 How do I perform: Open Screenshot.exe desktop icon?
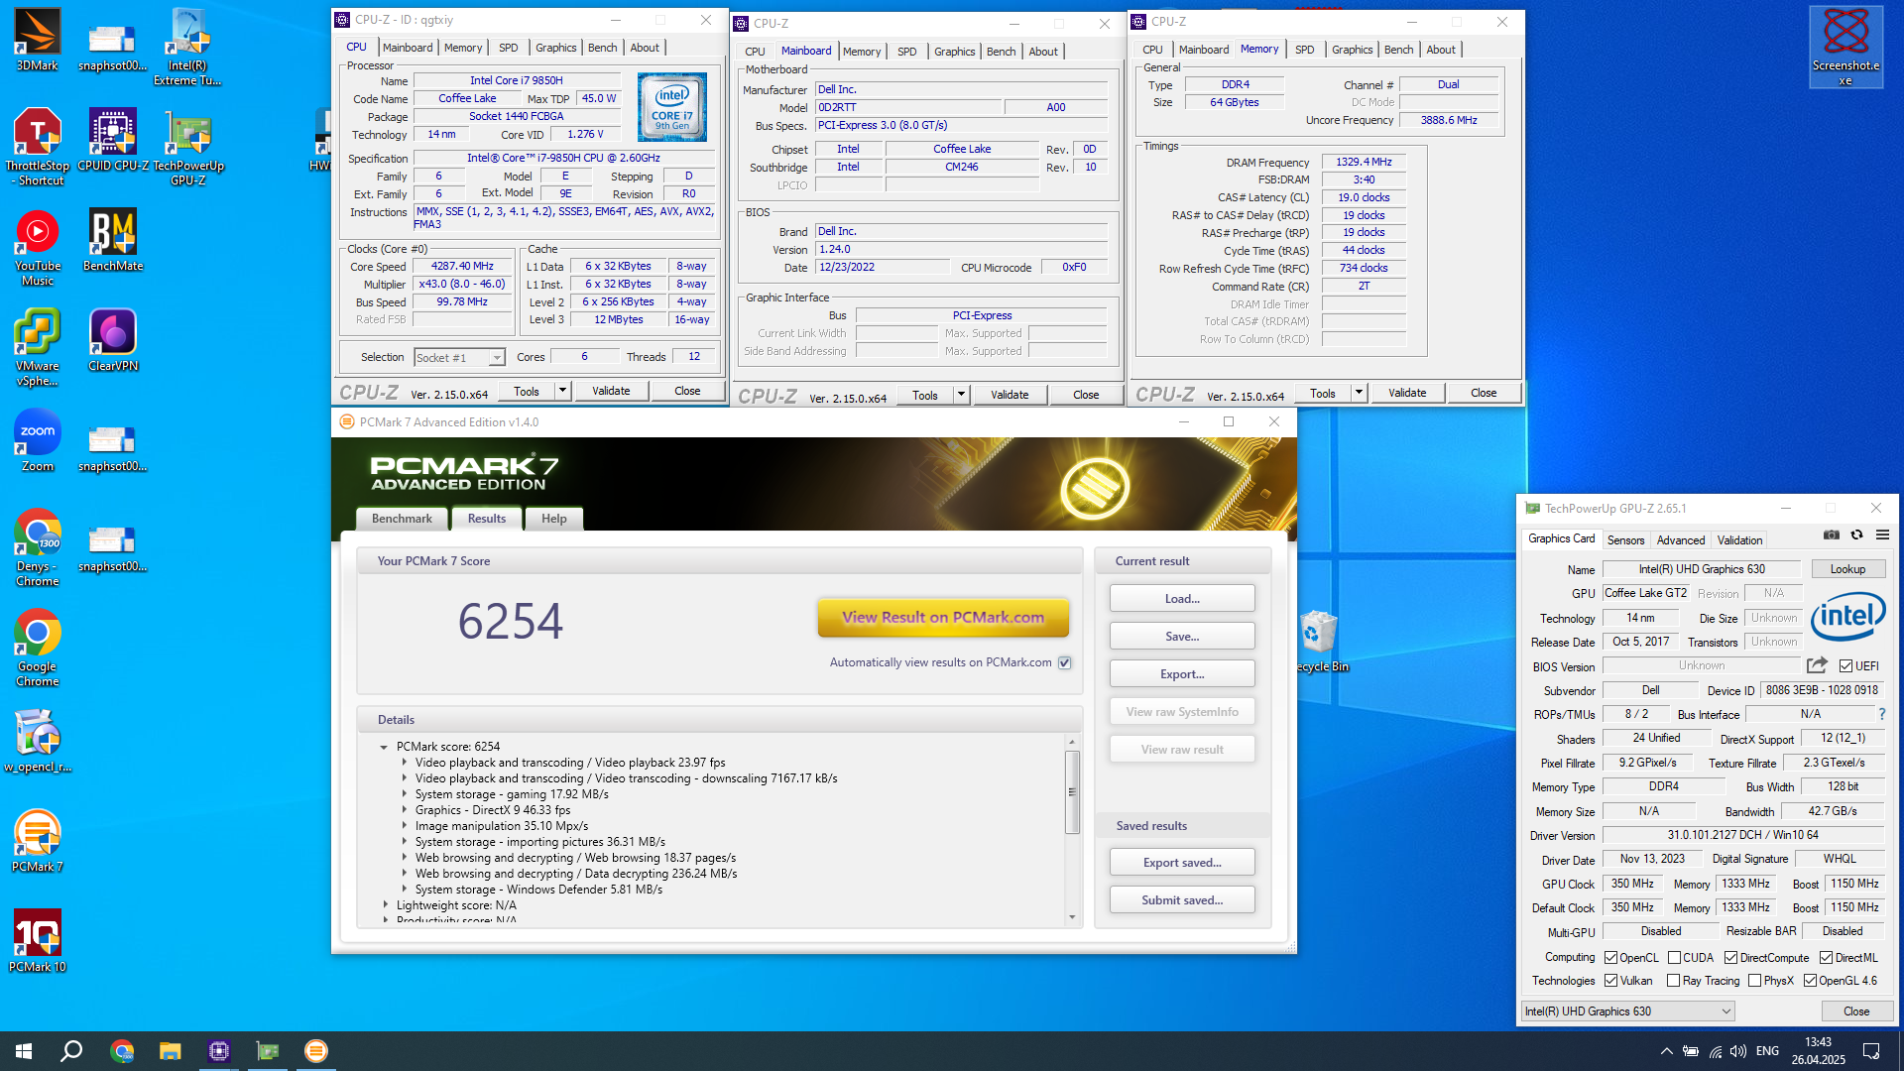coord(1845,47)
